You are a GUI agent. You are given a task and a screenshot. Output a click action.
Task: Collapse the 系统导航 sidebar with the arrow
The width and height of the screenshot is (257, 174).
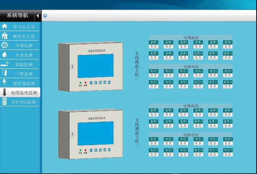coord(37,16)
